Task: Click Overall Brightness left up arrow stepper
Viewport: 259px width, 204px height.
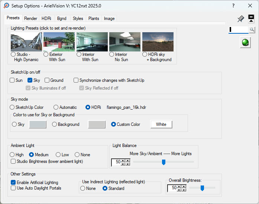Action: [179, 186]
